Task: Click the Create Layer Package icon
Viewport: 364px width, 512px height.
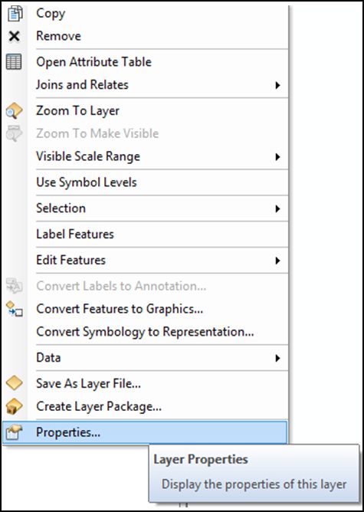Action: pyautogui.click(x=14, y=406)
